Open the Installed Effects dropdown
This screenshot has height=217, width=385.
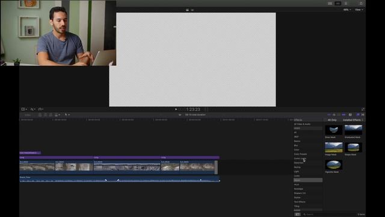[x=353, y=120]
